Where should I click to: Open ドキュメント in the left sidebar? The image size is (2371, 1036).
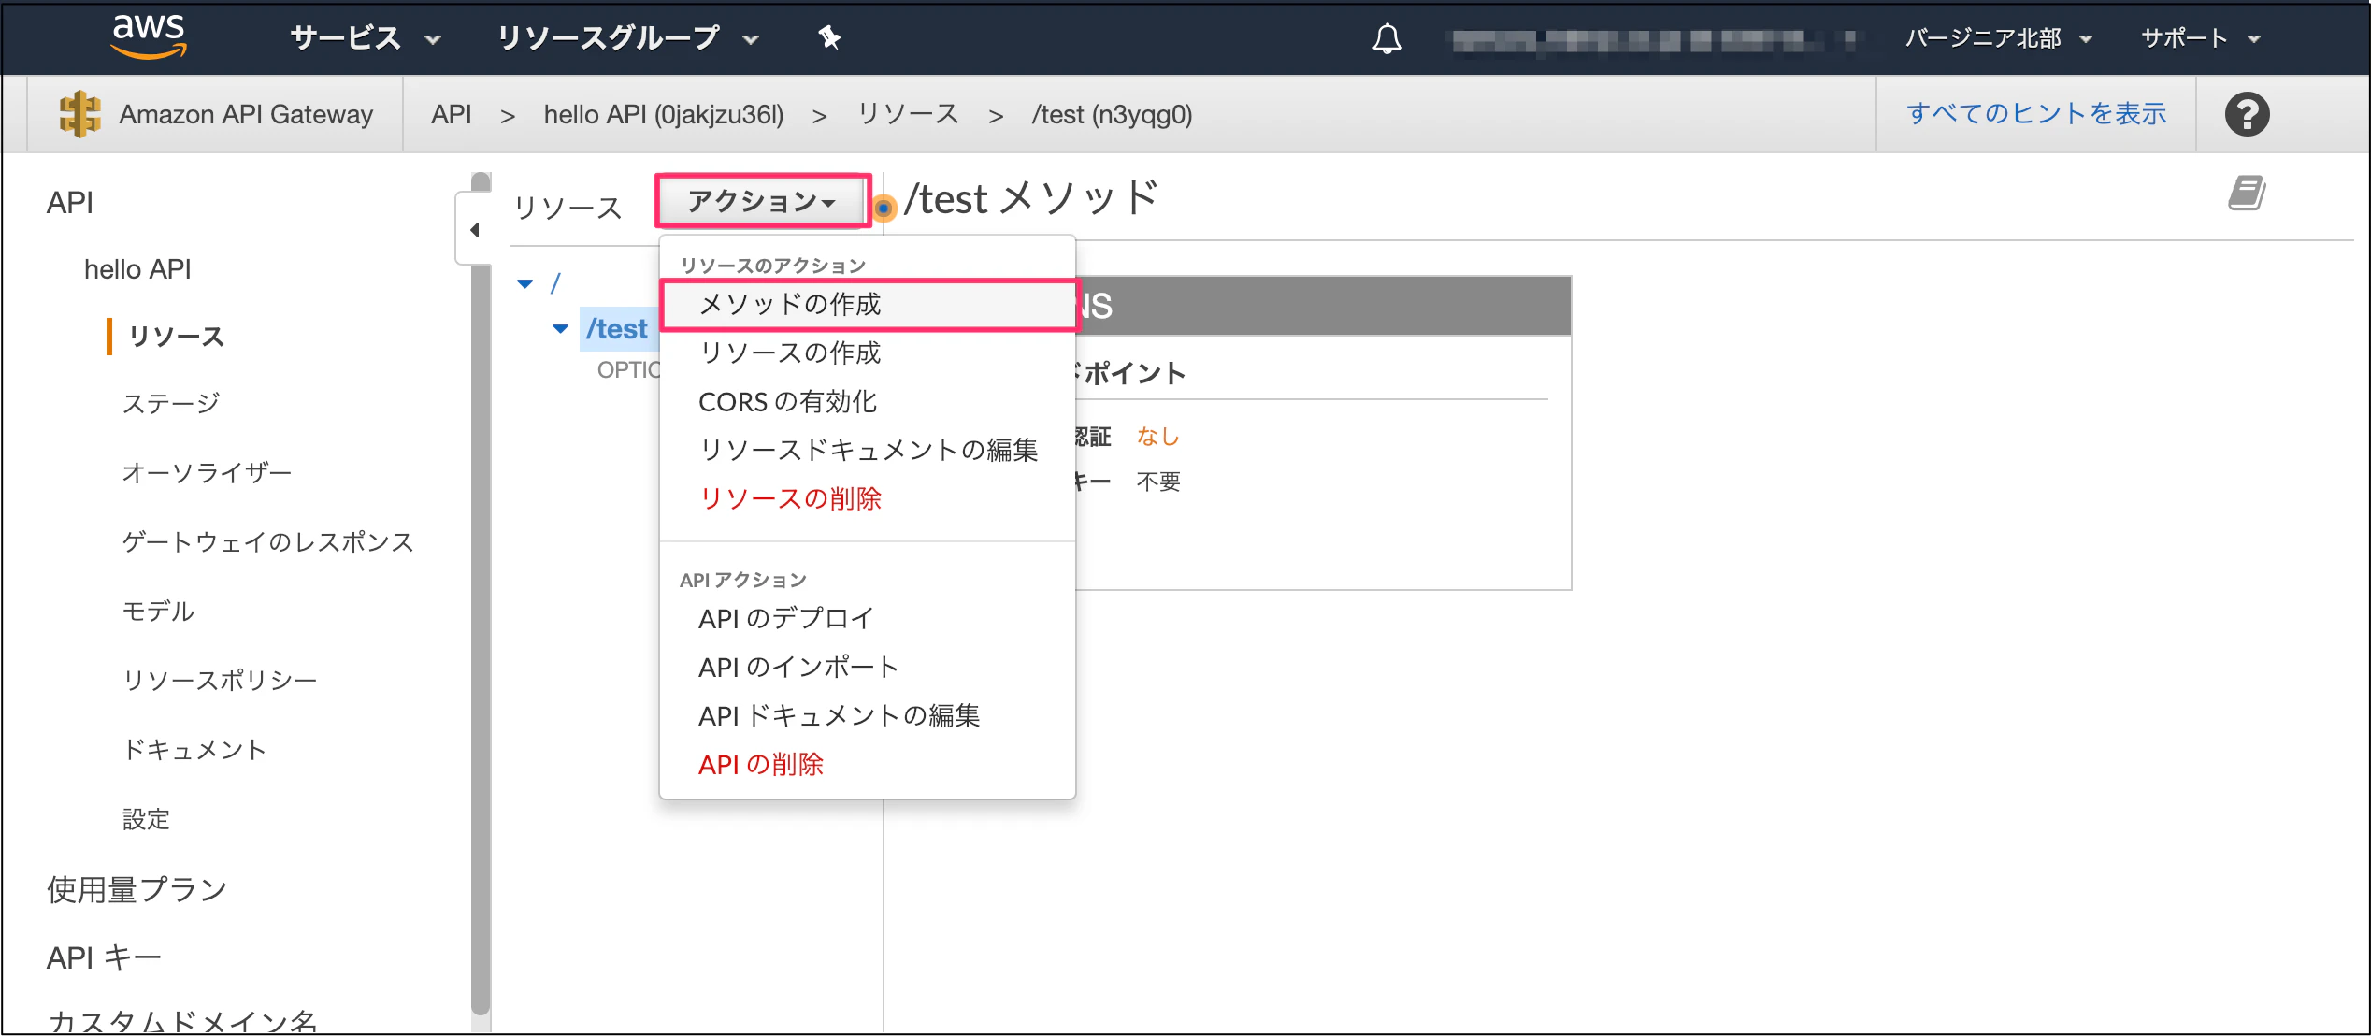coord(195,749)
